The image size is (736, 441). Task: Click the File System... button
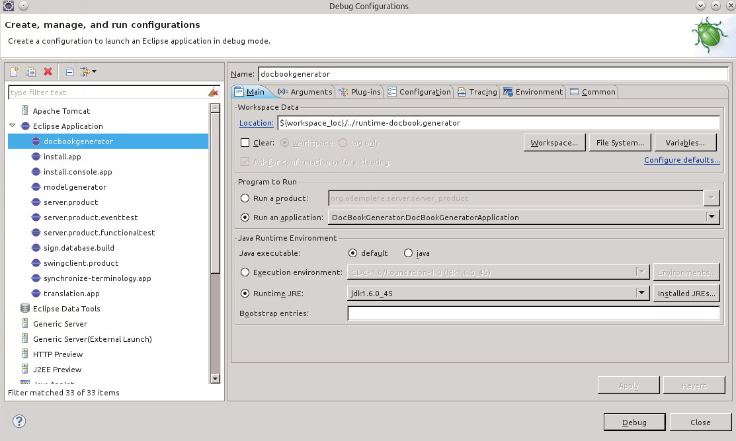click(620, 143)
